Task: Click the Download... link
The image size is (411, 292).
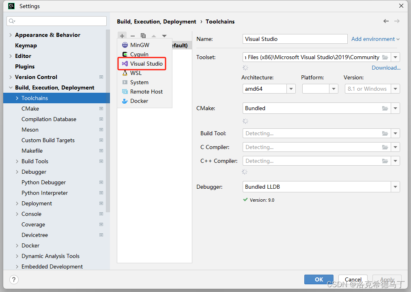Action: (x=386, y=68)
